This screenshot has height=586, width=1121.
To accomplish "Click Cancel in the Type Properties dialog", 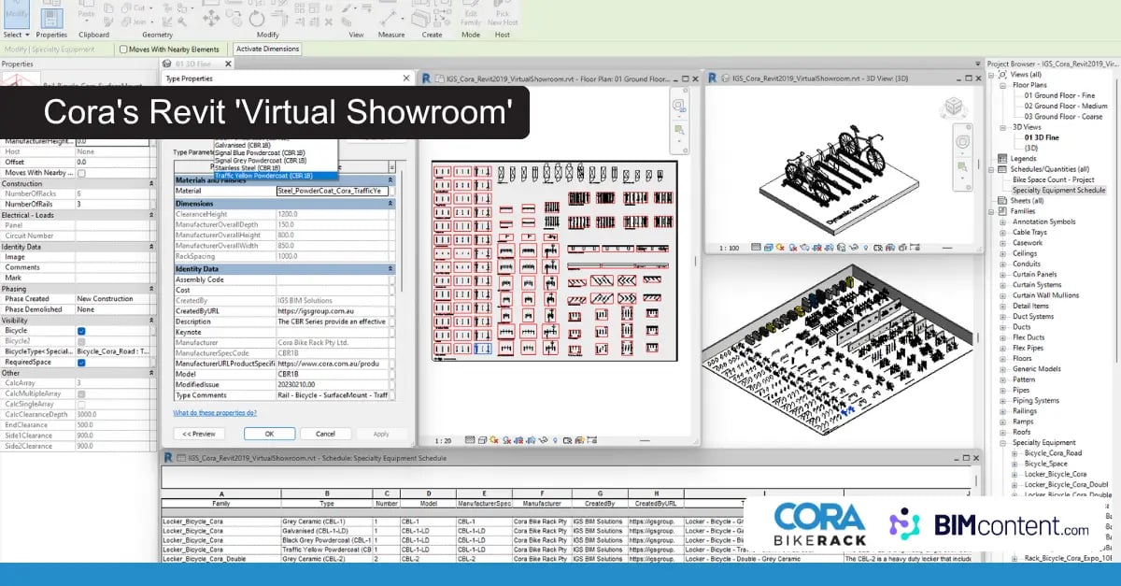I will click(325, 434).
